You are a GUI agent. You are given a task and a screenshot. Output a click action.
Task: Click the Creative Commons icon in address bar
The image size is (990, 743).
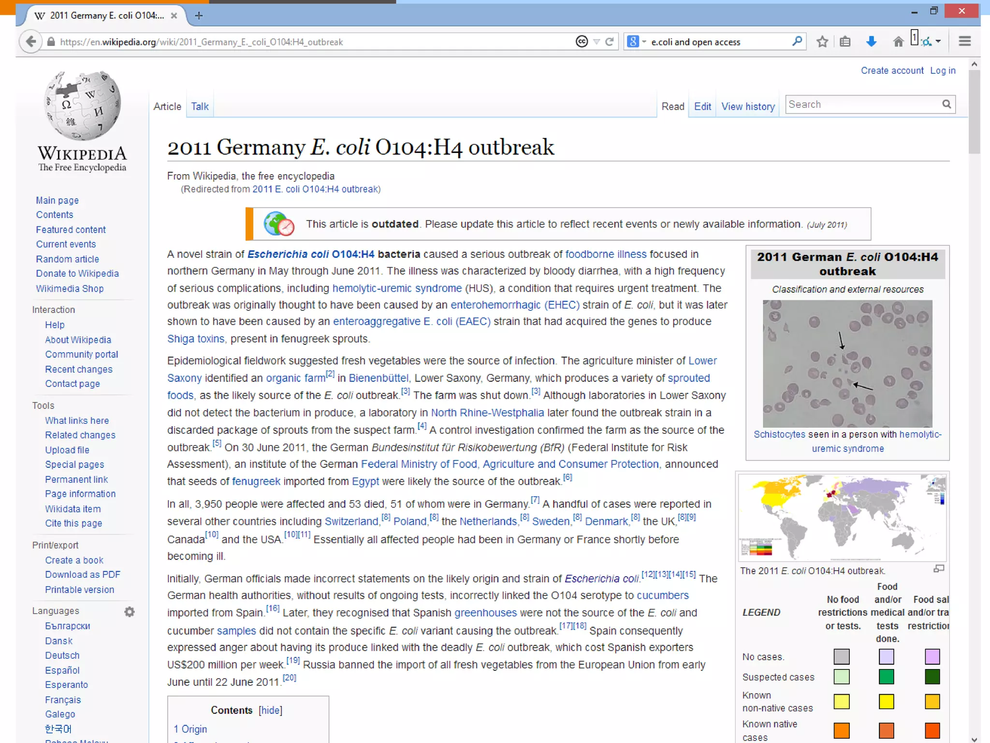click(582, 42)
